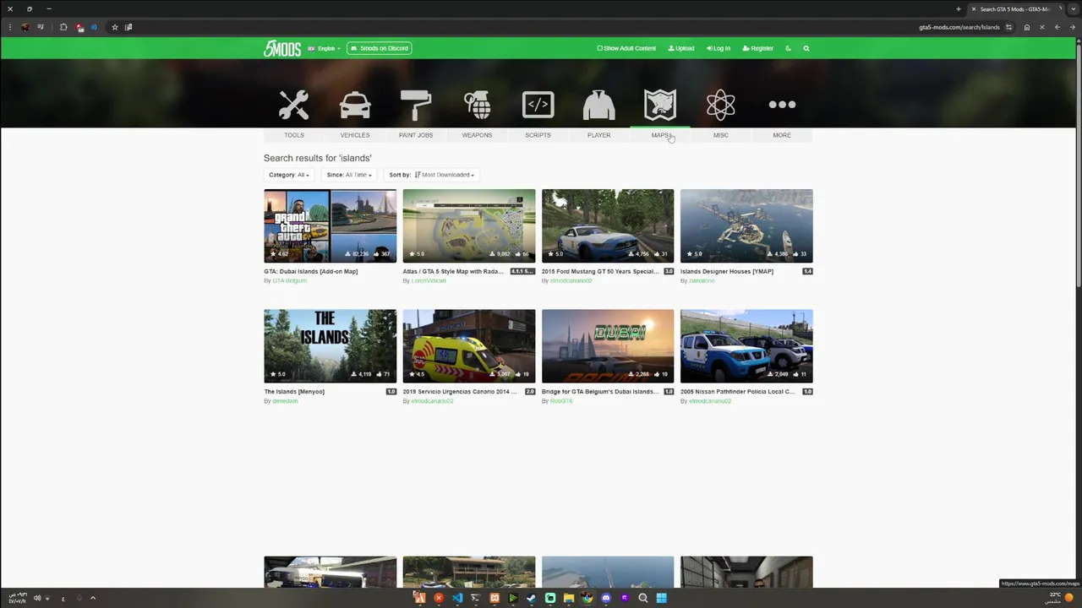Select the MISC tab label
Viewport: 1082px width, 608px height.
pyautogui.click(x=721, y=135)
